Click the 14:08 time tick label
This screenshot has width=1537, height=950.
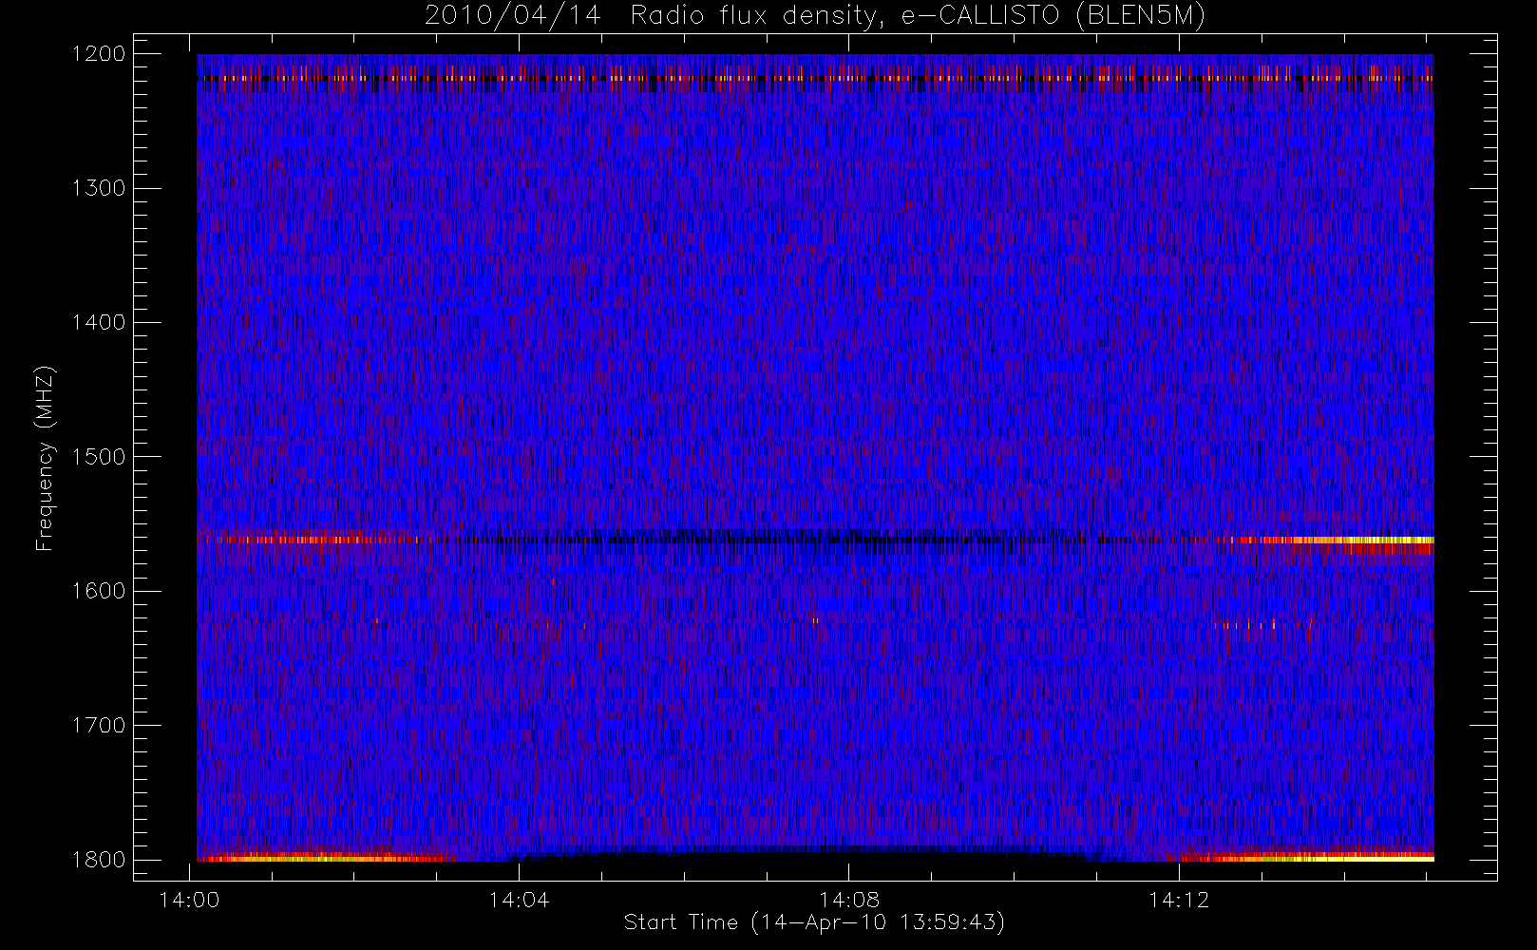click(849, 900)
